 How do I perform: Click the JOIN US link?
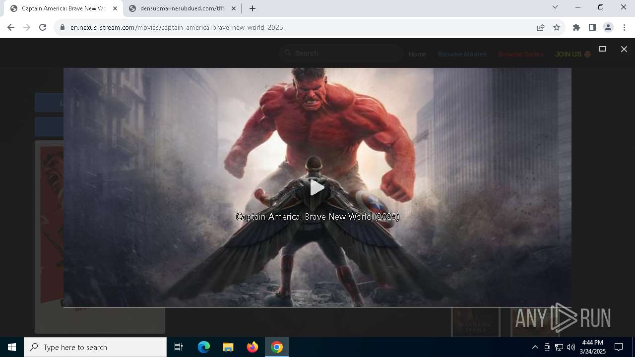pyautogui.click(x=572, y=54)
